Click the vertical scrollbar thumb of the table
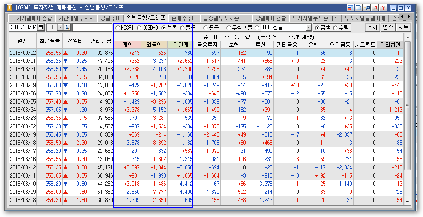The height and width of the screenshot is (217, 423). (x=407, y=106)
